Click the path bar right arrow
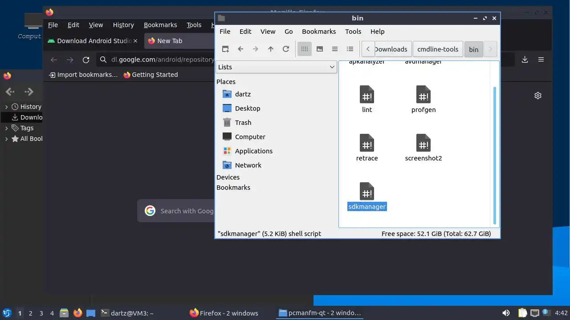Screen dimensions: 570x320 pos(490,49)
